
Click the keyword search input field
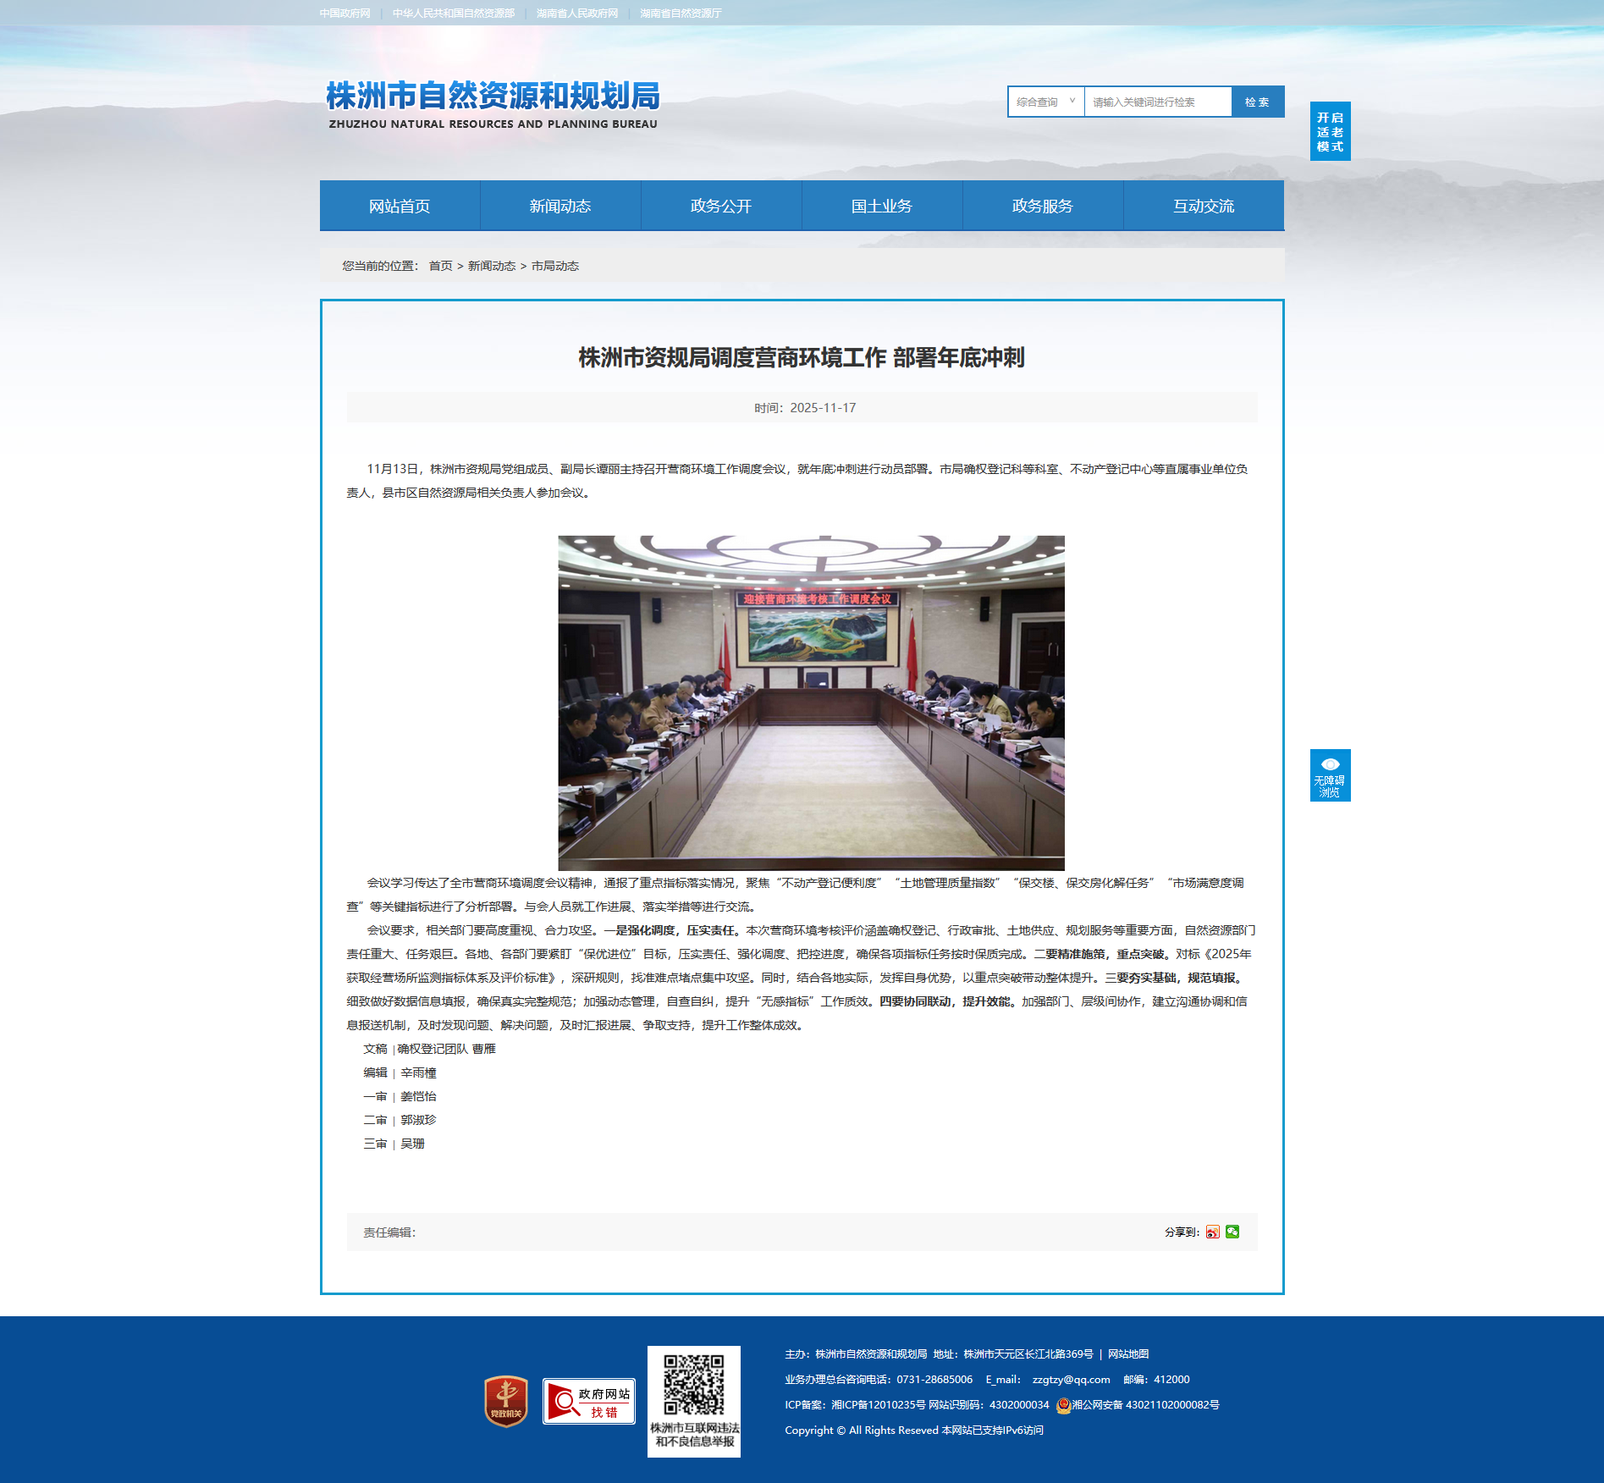(1157, 102)
